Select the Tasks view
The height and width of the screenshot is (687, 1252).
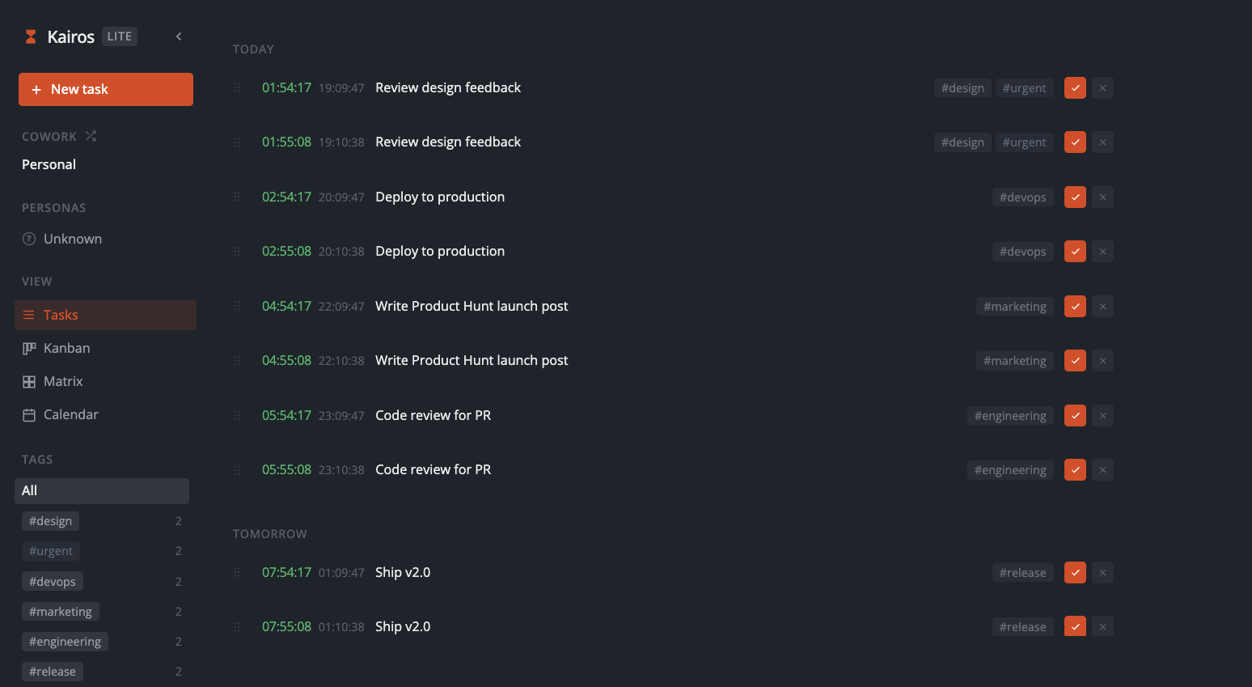click(61, 315)
